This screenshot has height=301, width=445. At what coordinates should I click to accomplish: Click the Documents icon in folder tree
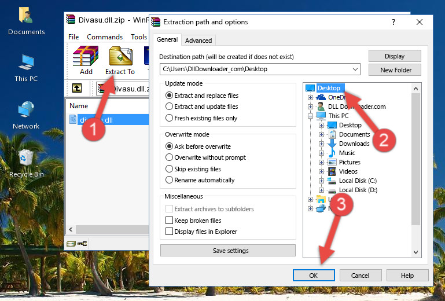point(332,134)
